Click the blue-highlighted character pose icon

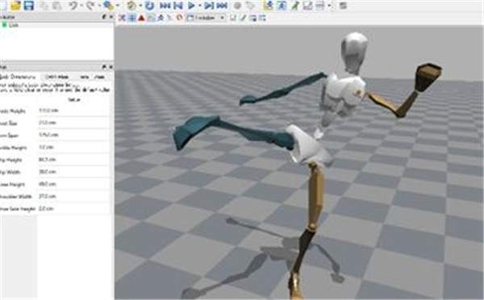tap(282, 6)
